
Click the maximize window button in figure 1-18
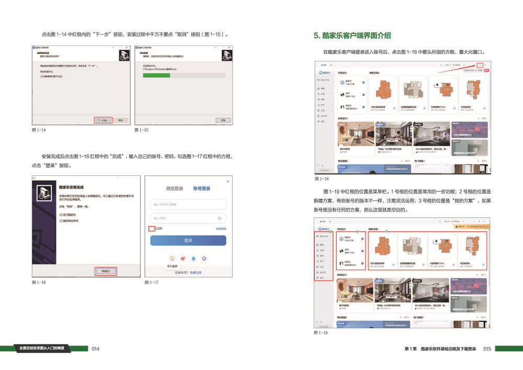coord(480,65)
